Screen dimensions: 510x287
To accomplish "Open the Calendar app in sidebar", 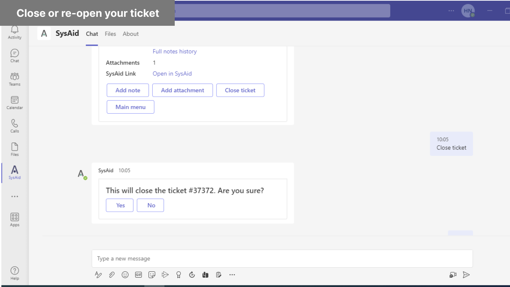I will point(15,102).
